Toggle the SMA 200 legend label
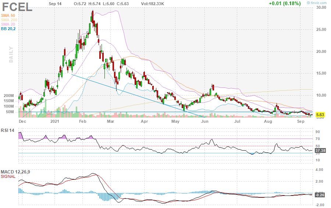Screen dimensions: 331x208 click(x=10, y=19)
